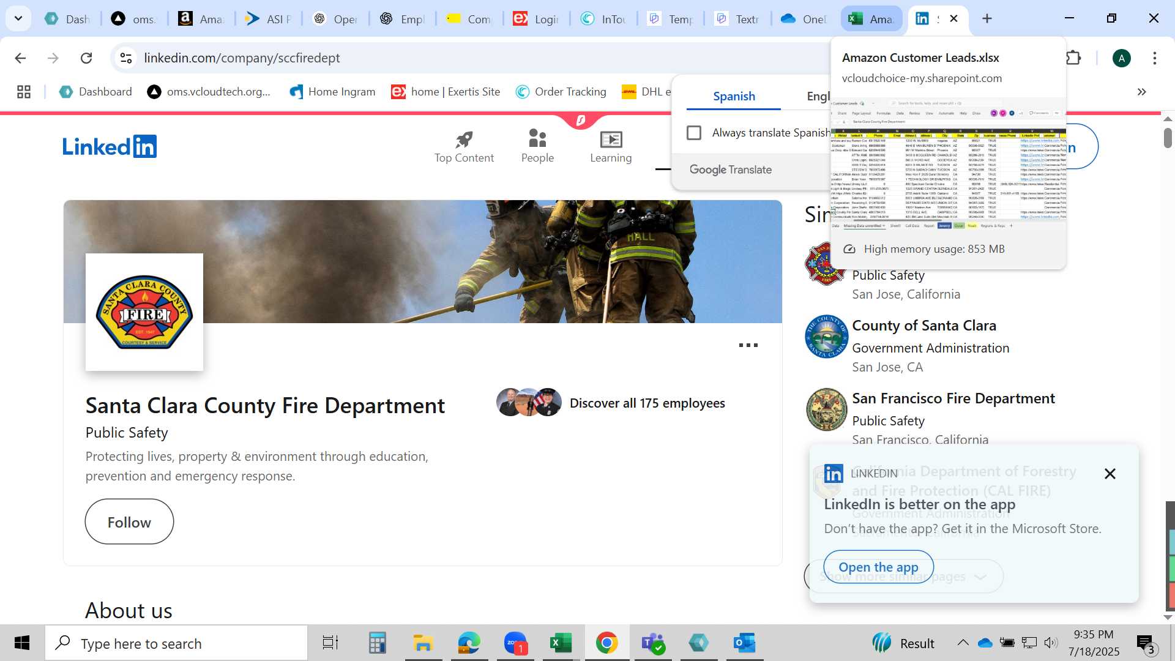Switch to the oms browser tab
The image size is (1175, 661).
tap(134, 19)
